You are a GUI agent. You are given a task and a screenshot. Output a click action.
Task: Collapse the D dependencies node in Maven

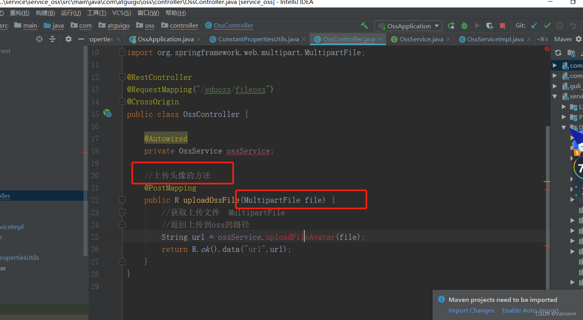pyautogui.click(x=564, y=128)
